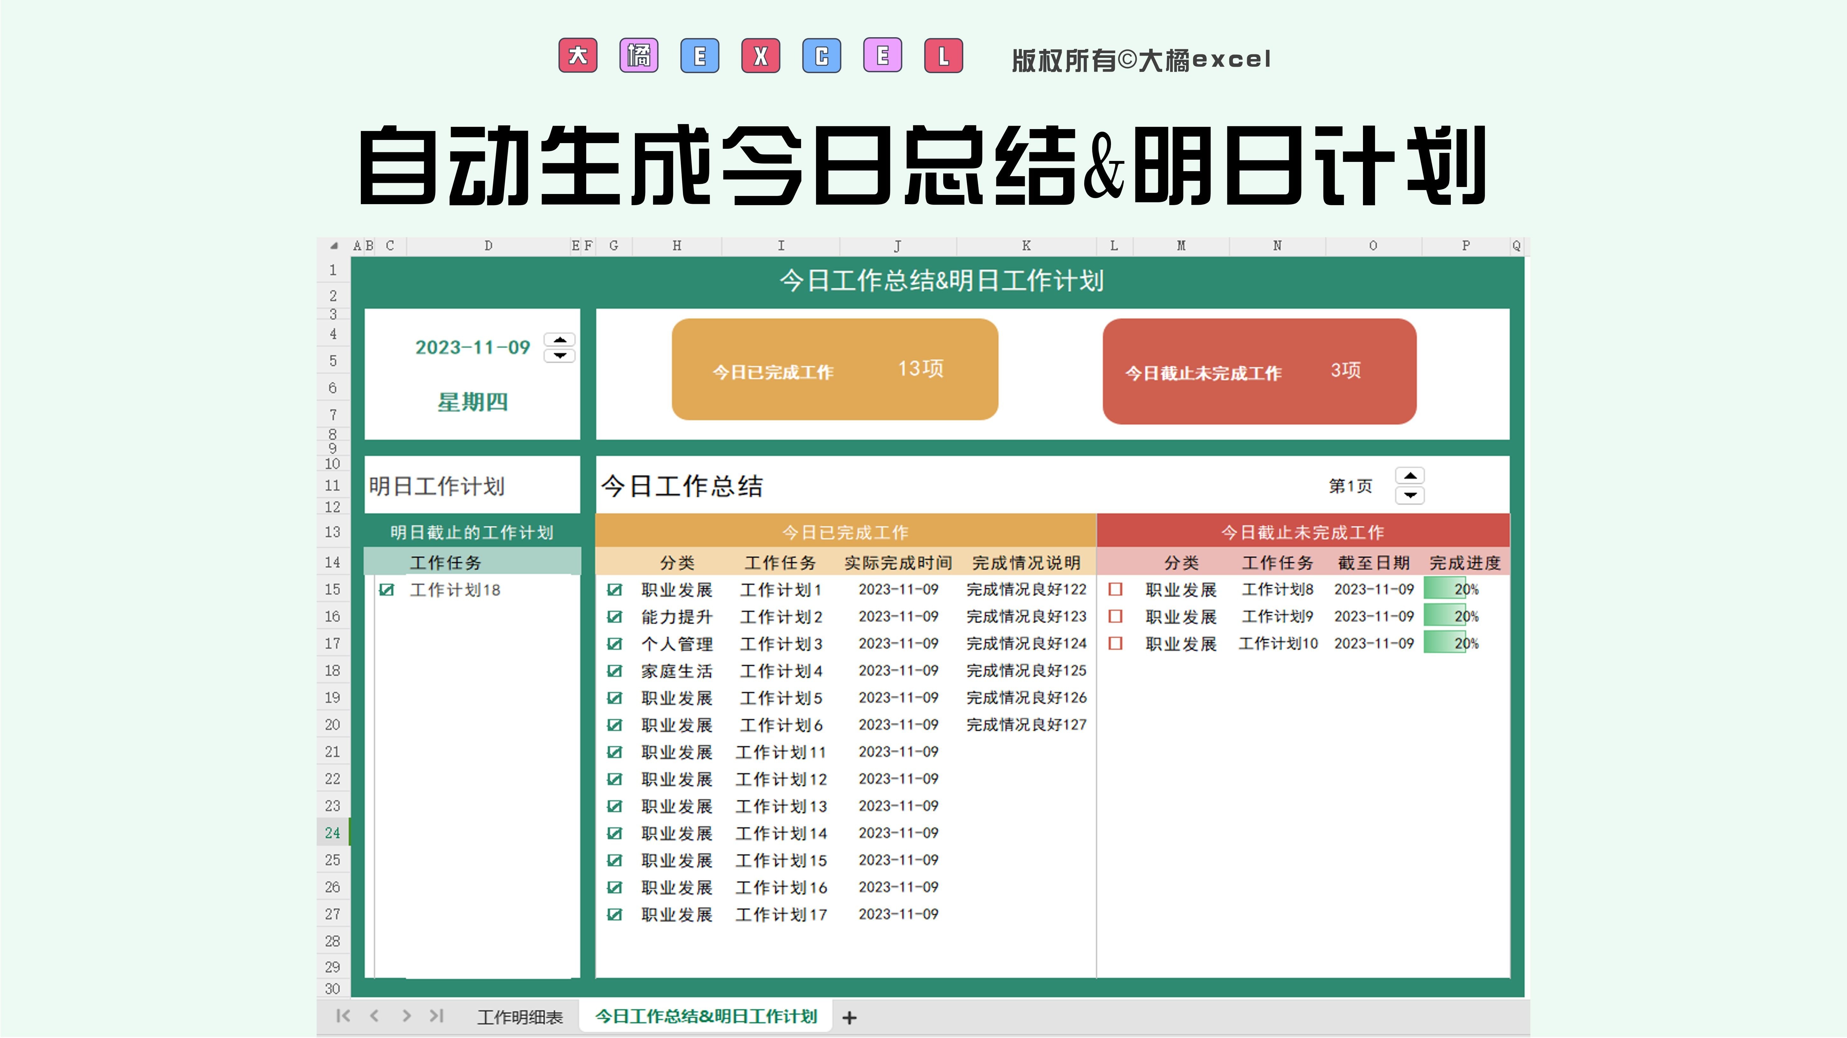Click the page spinner up arrow
The width and height of the screenshot is (1847, 1038).
click(1410, 476)
